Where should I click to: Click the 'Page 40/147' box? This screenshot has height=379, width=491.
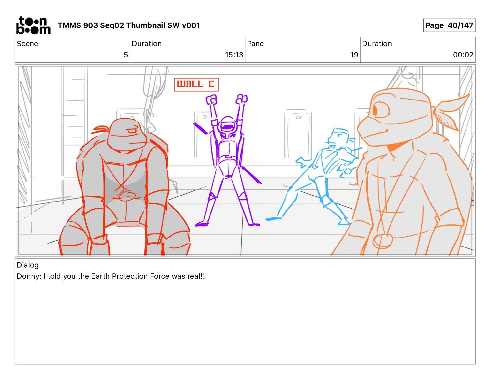[449, 25]
